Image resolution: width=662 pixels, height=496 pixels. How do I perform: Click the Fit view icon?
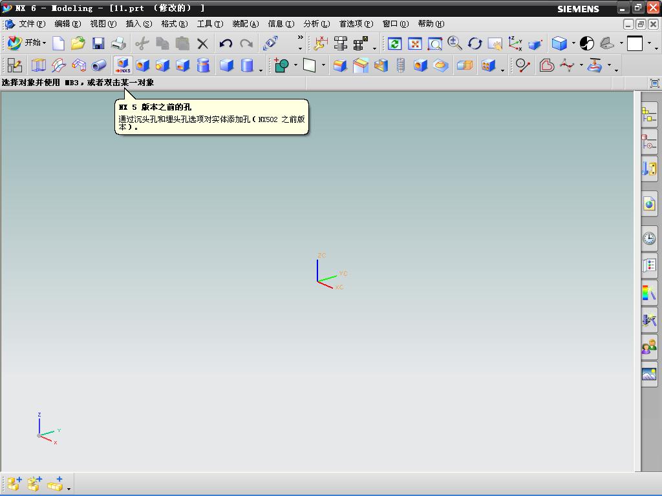pos(415,43)
